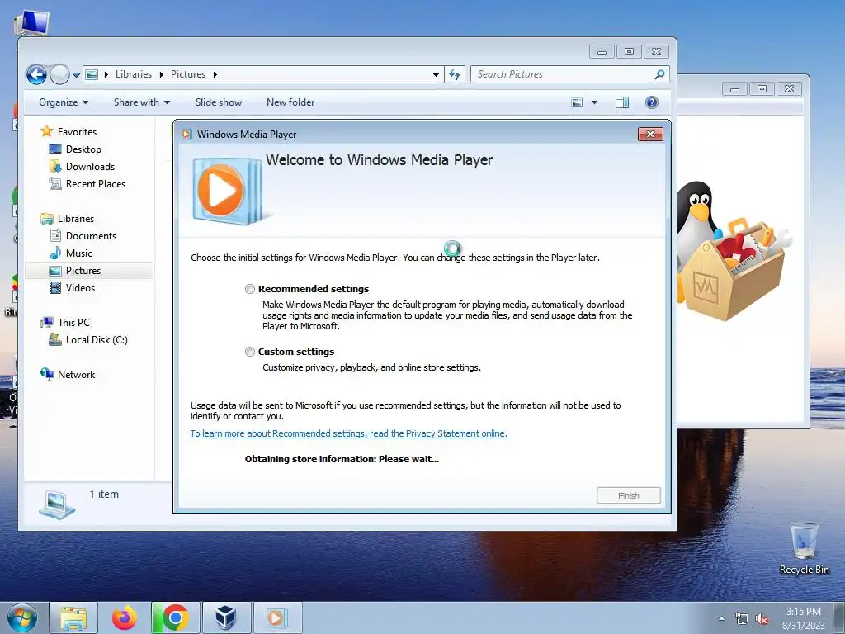
Task: Select Network in navigation pane
Action: [x=76, y=375]
